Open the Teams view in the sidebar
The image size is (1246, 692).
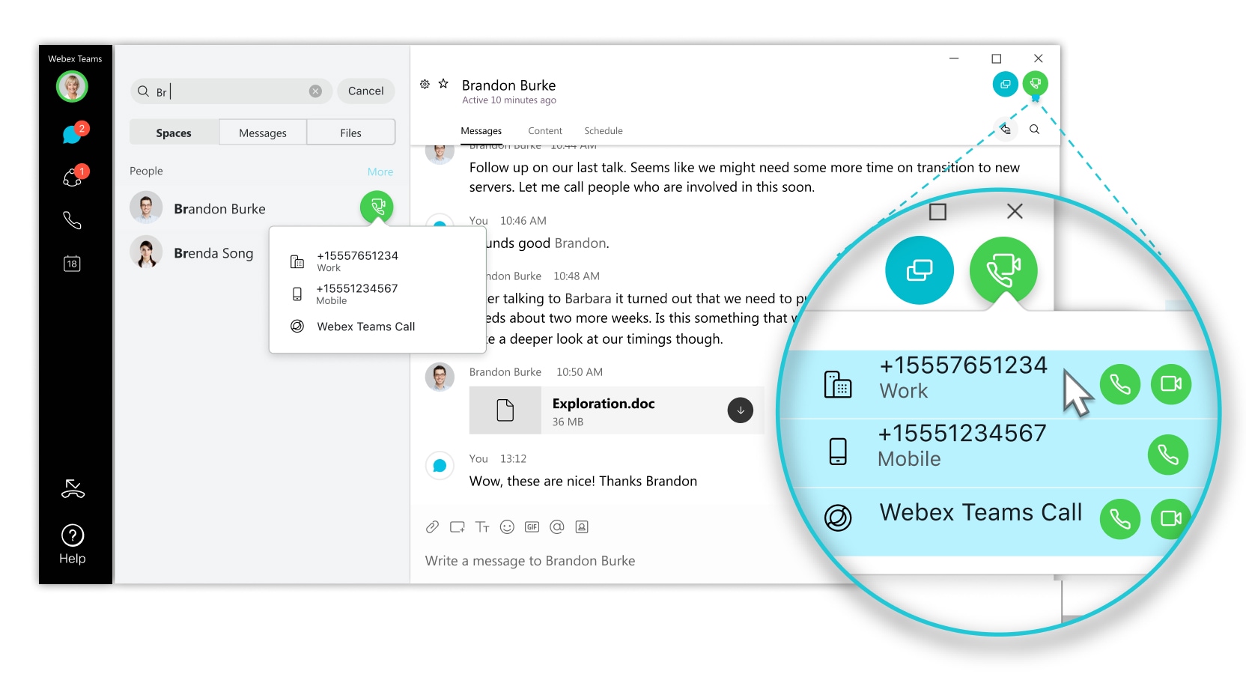point(73,177)
